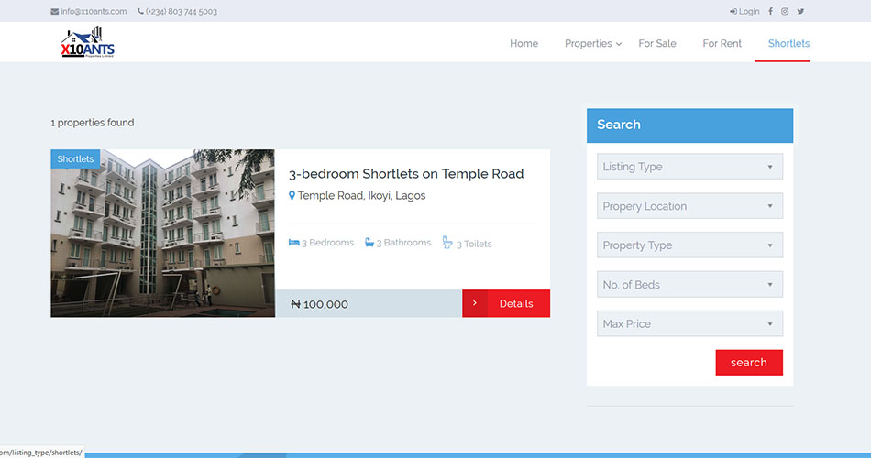
Task: Open the Facebook social icon
Action: [770, 12]
